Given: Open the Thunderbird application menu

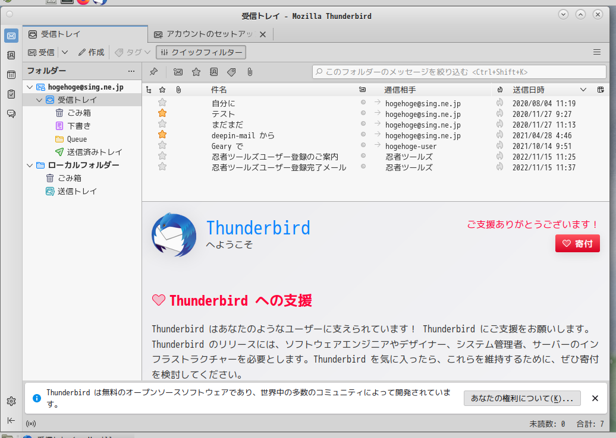Looking at the screenshot, I should [597, 52].
